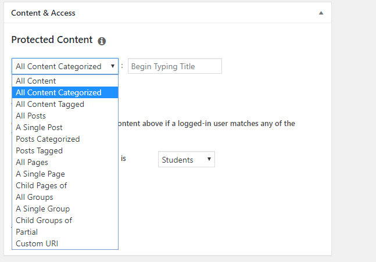Pick All Posts from list

65,116
